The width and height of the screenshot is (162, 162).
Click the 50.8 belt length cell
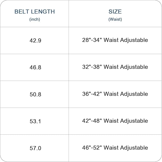tap(35, 94)
